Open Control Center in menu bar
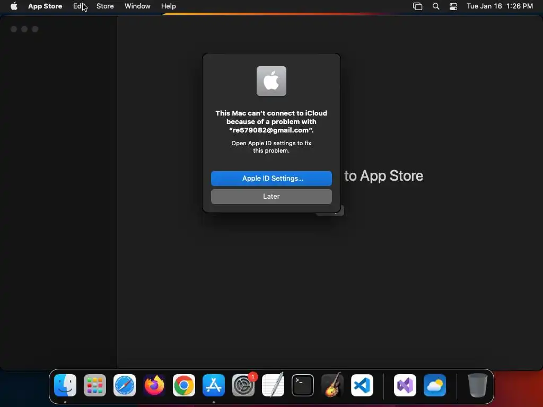The width and height of the screenshot is (543, 407). [x=453, y=6]
